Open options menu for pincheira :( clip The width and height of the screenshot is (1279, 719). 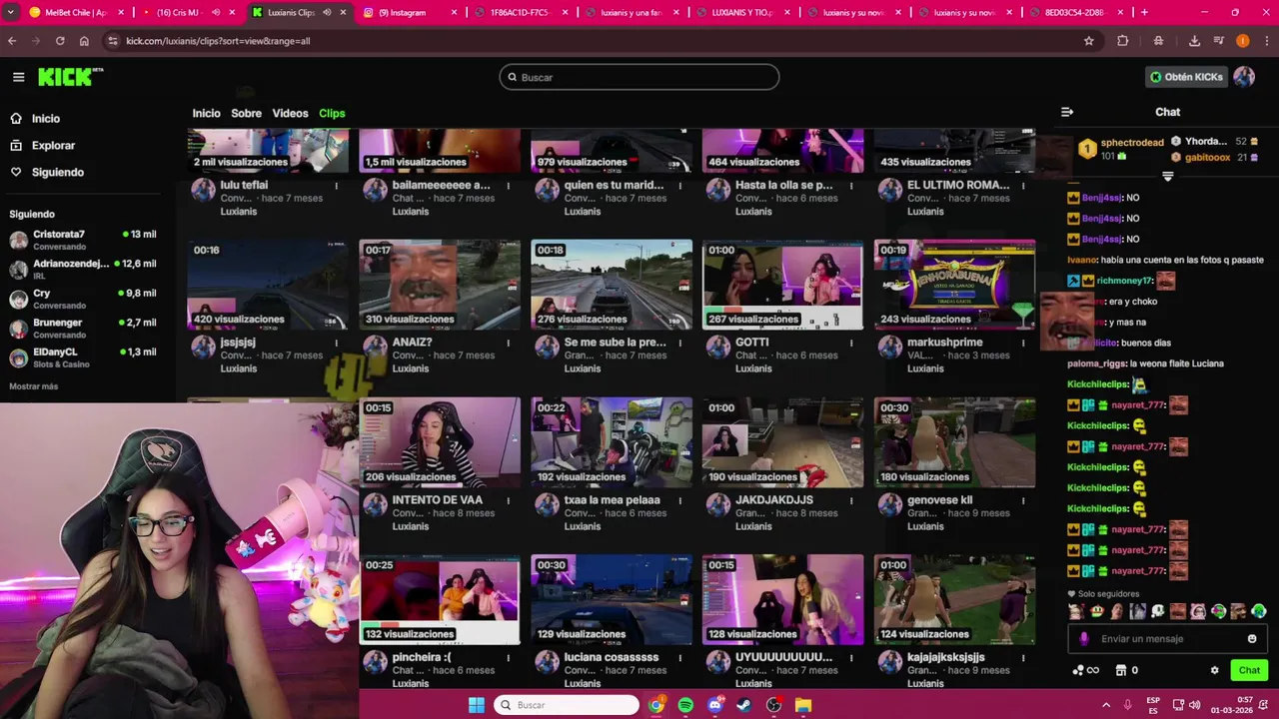coord(508,658)
